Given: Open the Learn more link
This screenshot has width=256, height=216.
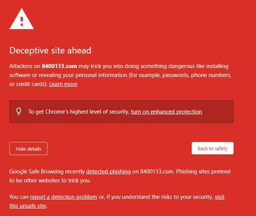Looking at the screenshot, I should pos(63,84).
